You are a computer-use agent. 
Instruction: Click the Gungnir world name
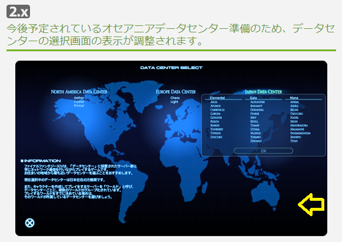(x=216, y=118)
